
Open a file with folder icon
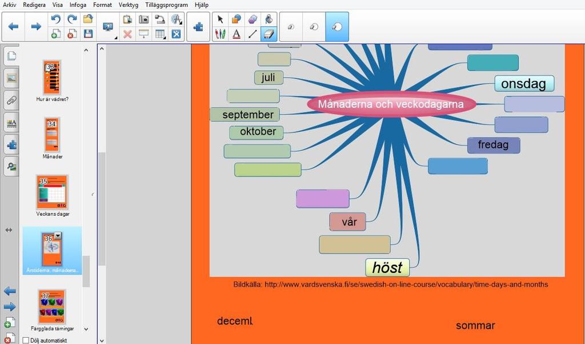point(88,19)
